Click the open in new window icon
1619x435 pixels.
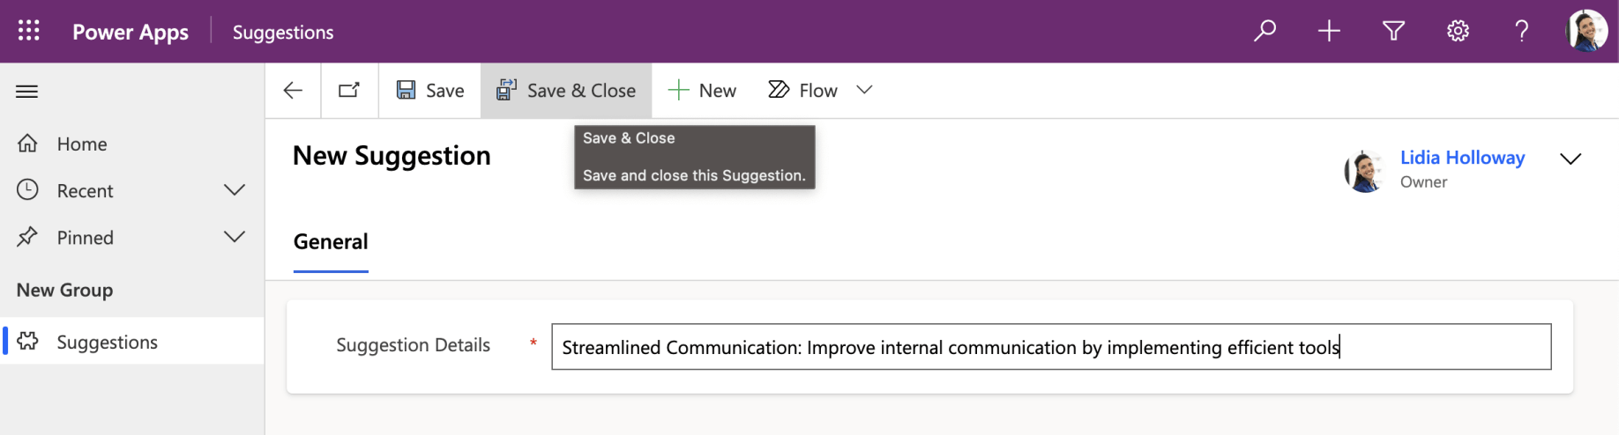click(349, 90)
